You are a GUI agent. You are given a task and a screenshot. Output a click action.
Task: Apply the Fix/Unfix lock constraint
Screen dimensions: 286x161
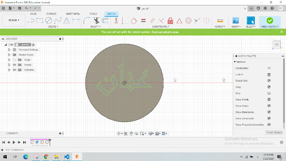point(170,21)
